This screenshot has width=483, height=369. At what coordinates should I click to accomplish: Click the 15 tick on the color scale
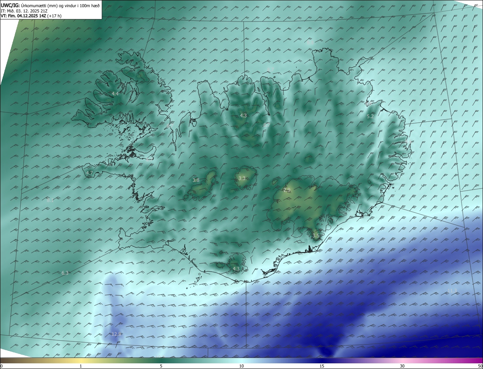[322, 366]
